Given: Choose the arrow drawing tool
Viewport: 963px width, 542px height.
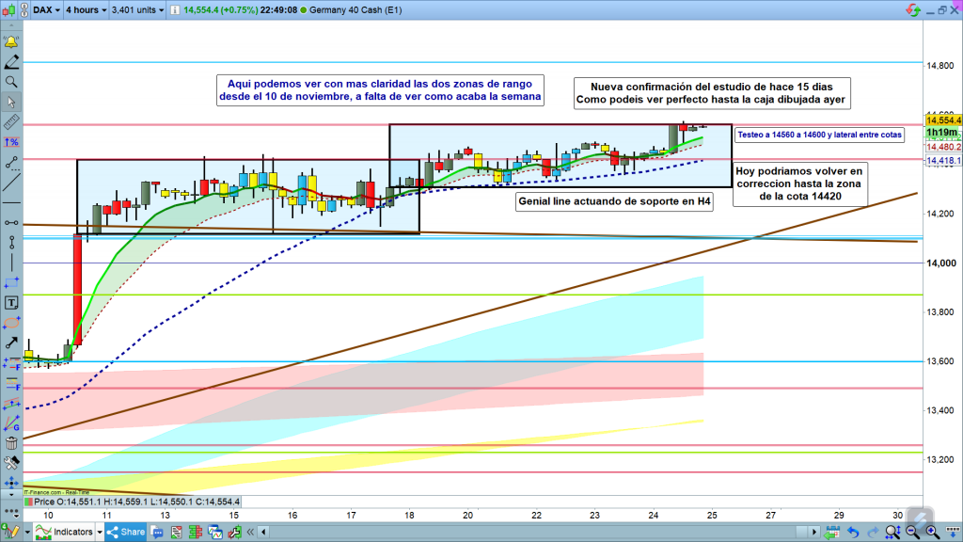Looking at the screenshot, I should click(x=11, y=343).
